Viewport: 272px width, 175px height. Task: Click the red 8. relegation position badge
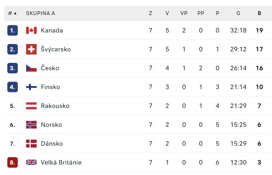click(x=13, y=162)
